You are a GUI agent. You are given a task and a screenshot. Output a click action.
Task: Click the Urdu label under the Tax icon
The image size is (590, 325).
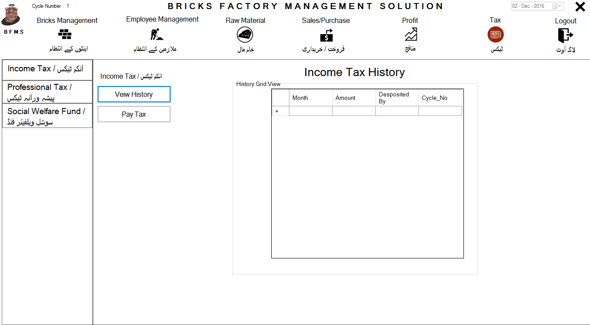click(496, 49)
